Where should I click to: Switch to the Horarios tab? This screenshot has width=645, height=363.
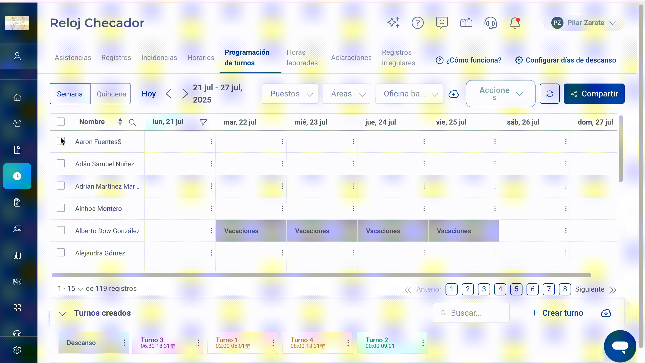[201, 58]
